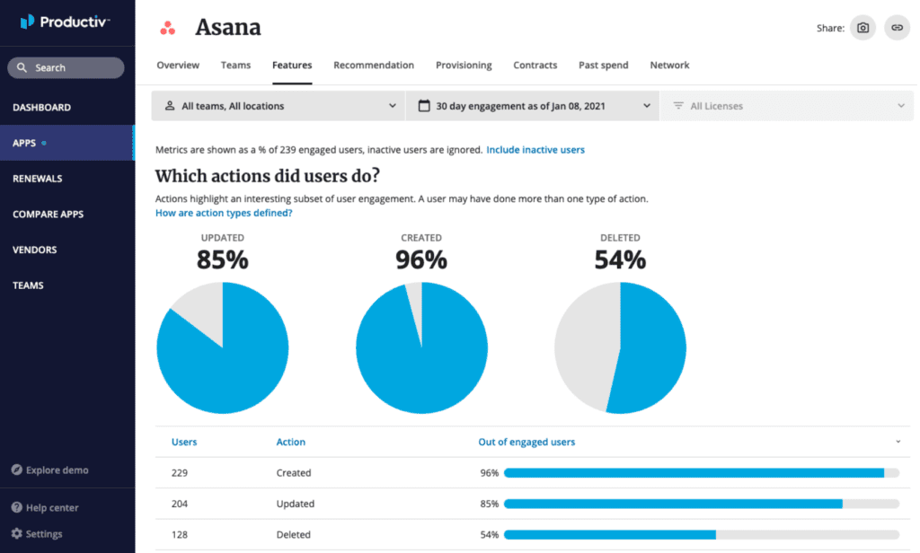Open the All Licenses dropdown
The width and height of the screenshot is (920, 553).
(787, 106)
